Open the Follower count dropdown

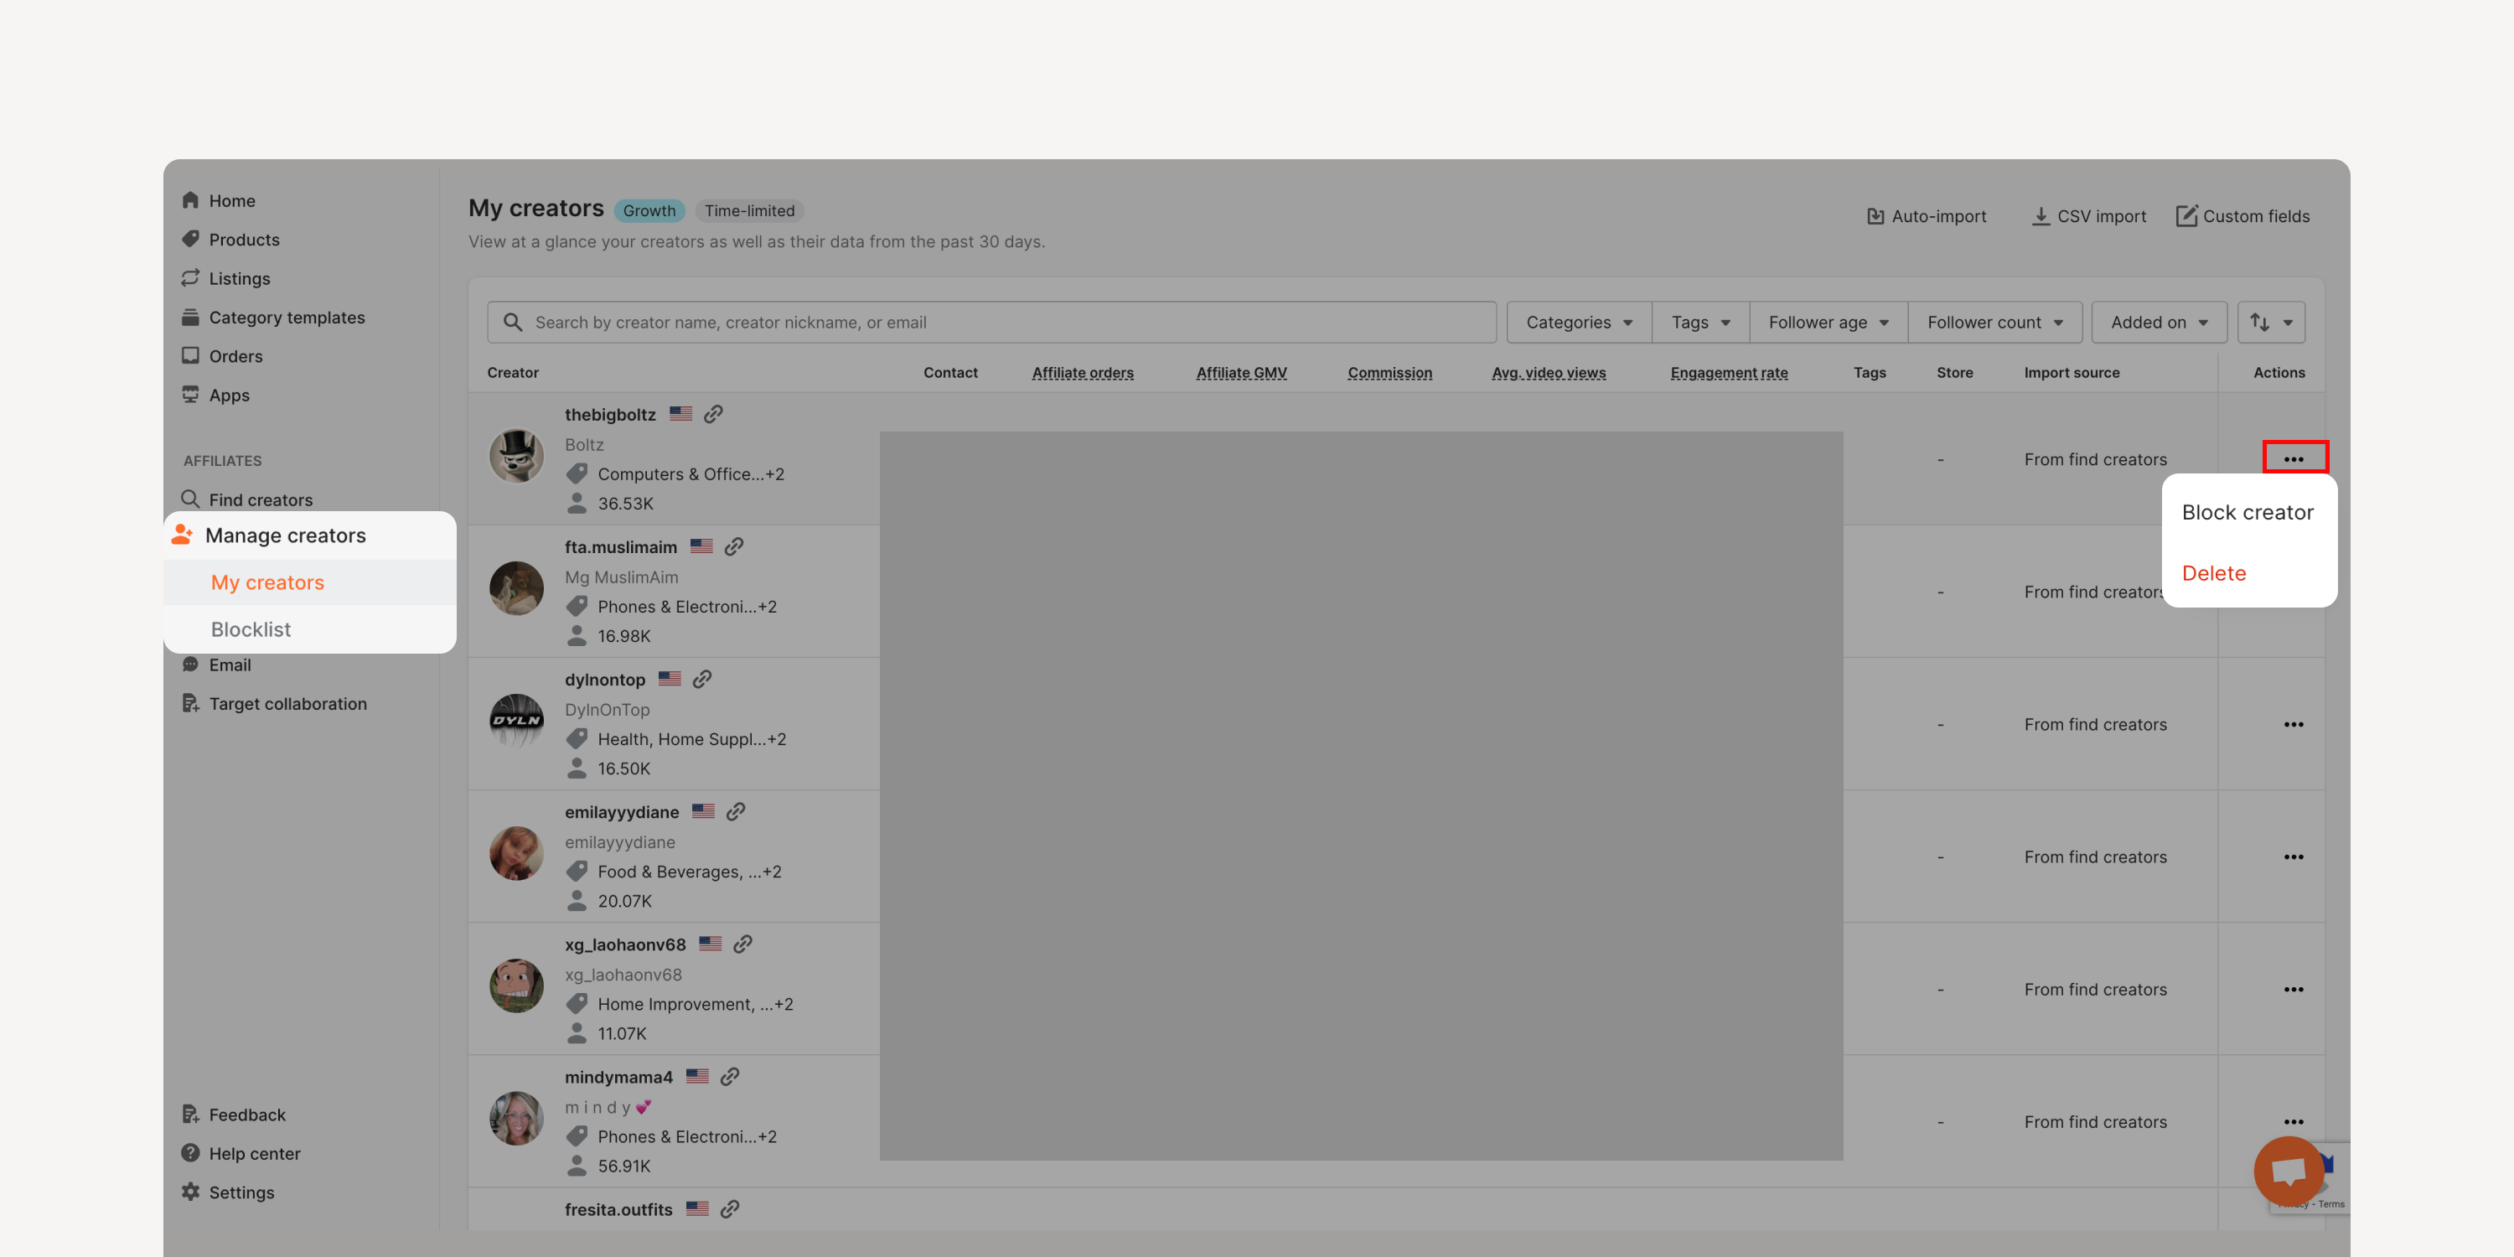[1994, 322]
